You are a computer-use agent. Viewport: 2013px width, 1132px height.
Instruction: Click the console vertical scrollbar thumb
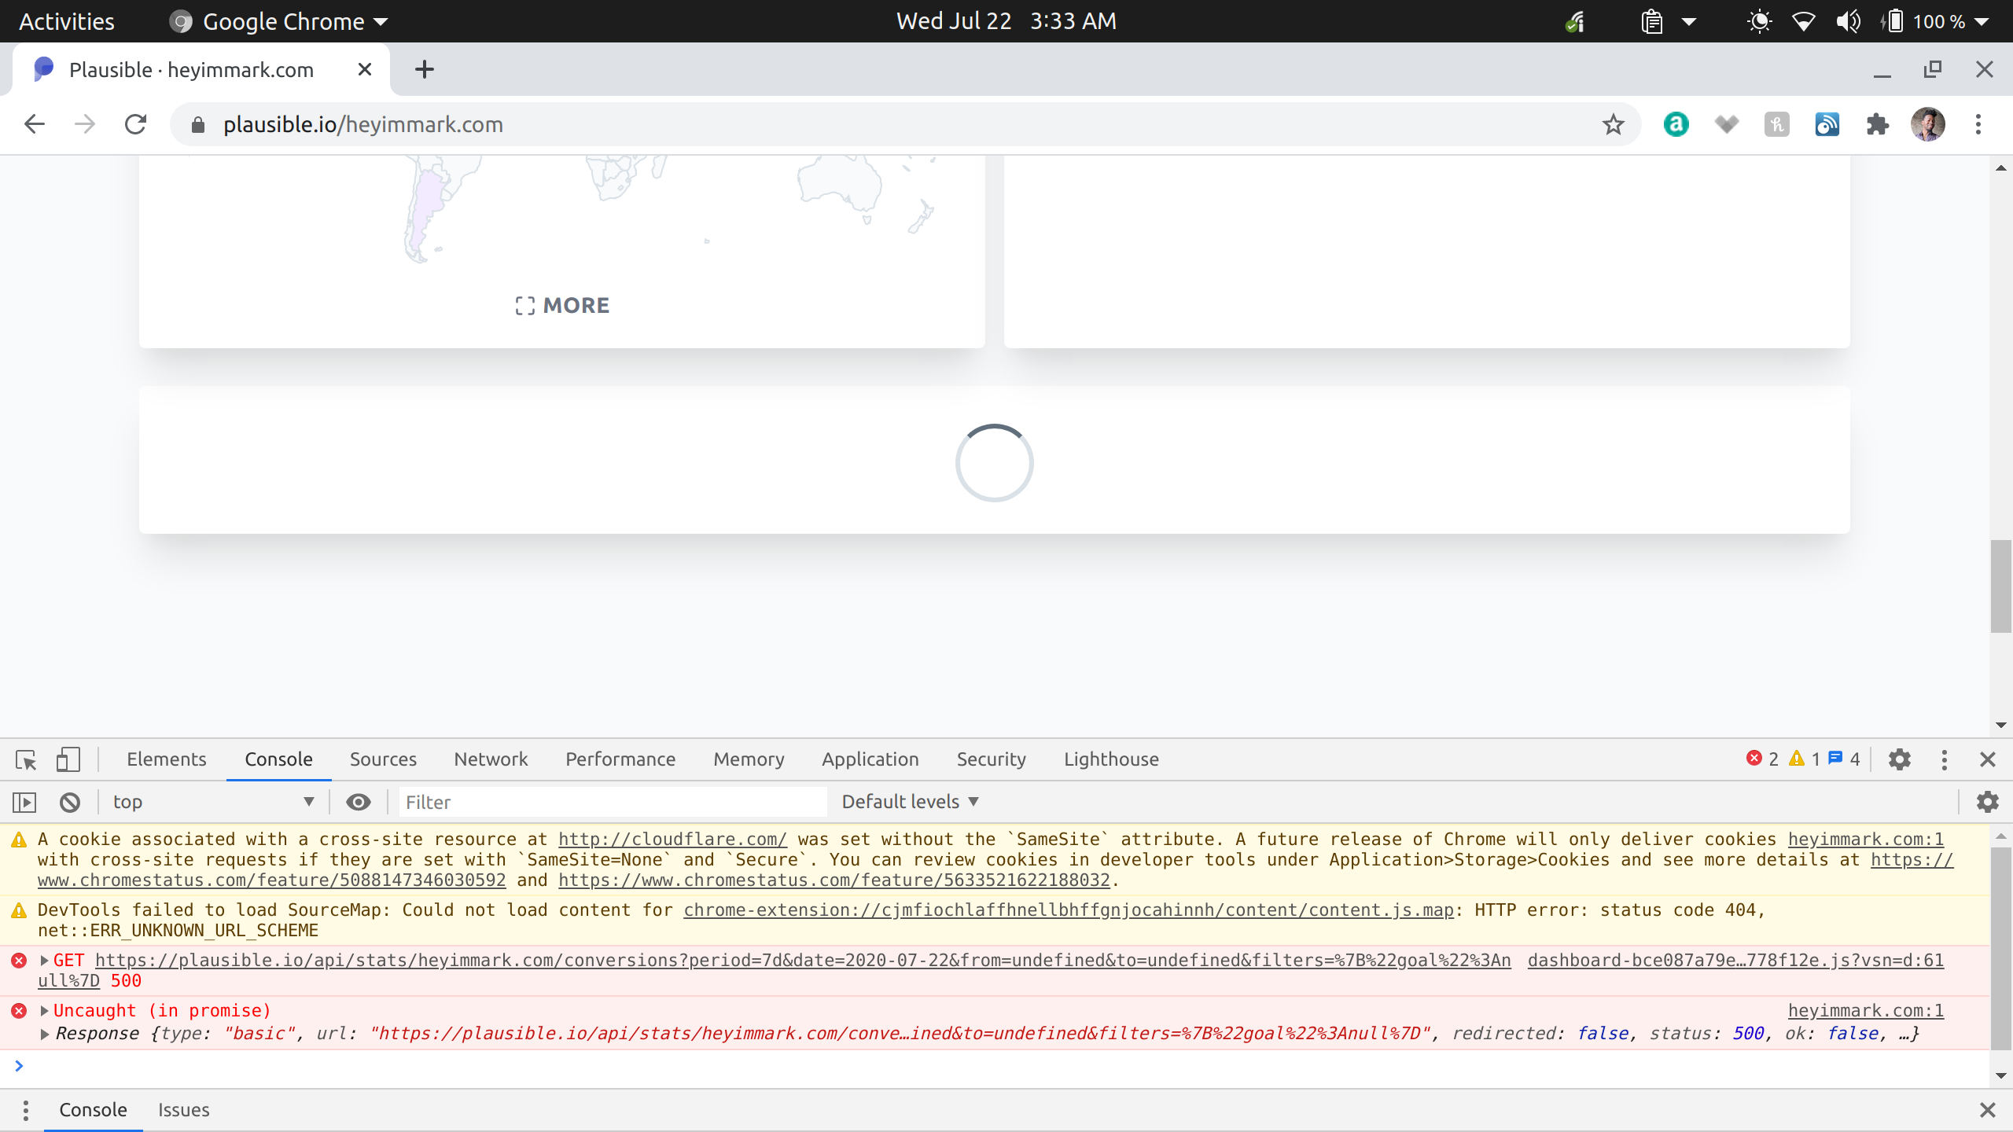[2000, 949]
